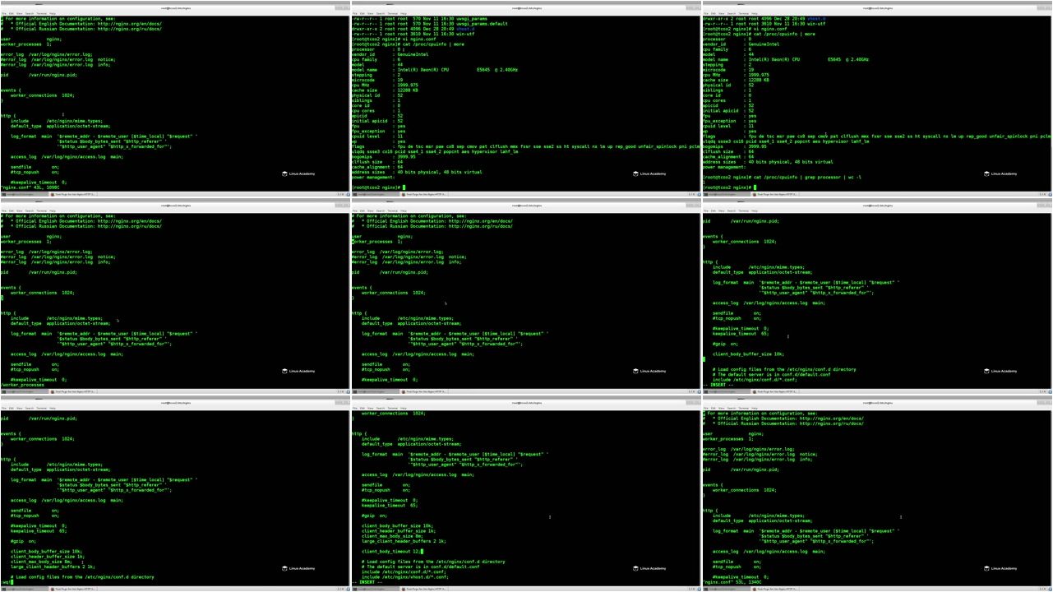Click '"nginx.conf" 43L, 1098C' status line
The image size is (1053, 592).
(x=30, y=187)
